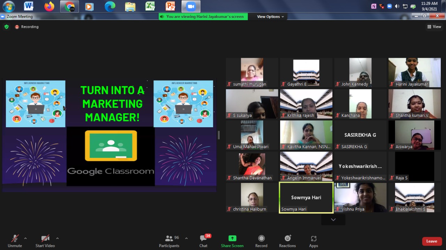Switch layout using the View button
The image size is (446, 250).
(x=434, y=27)
